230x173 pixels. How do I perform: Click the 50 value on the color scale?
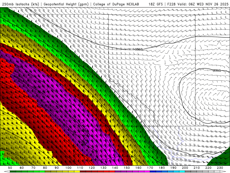point(10,168)
